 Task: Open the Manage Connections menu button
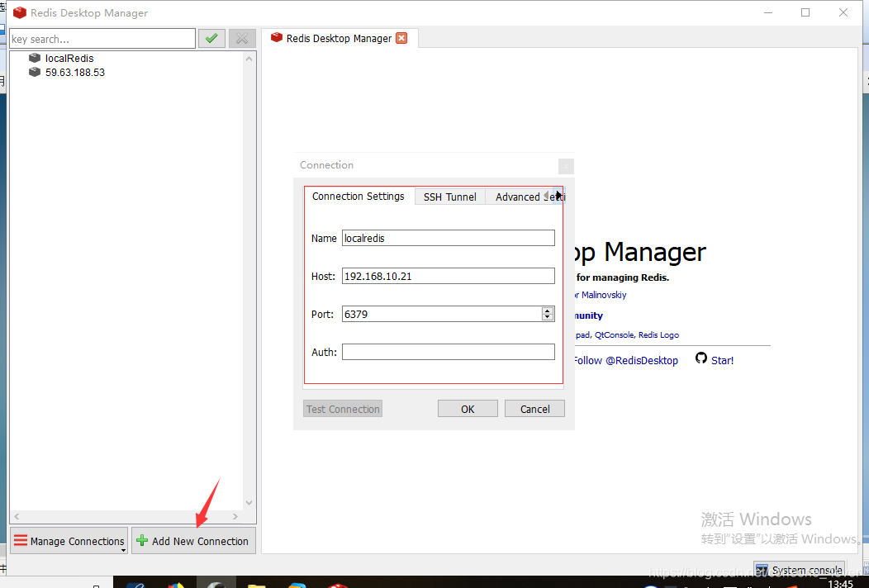pos(69,541)
